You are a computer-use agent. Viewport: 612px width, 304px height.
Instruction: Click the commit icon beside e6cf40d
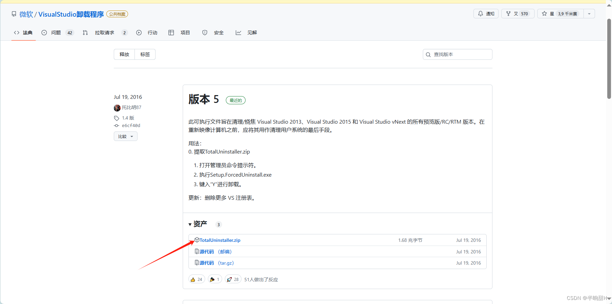(116, 126)
